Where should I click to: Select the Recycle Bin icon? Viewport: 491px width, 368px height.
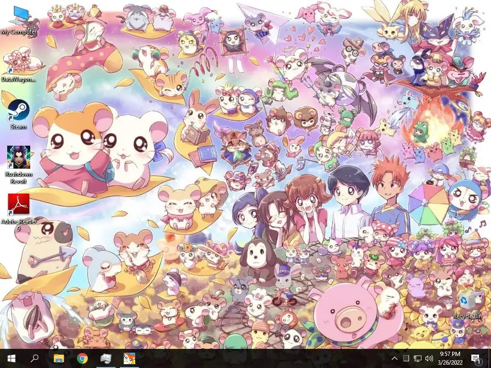click(467, 305)
